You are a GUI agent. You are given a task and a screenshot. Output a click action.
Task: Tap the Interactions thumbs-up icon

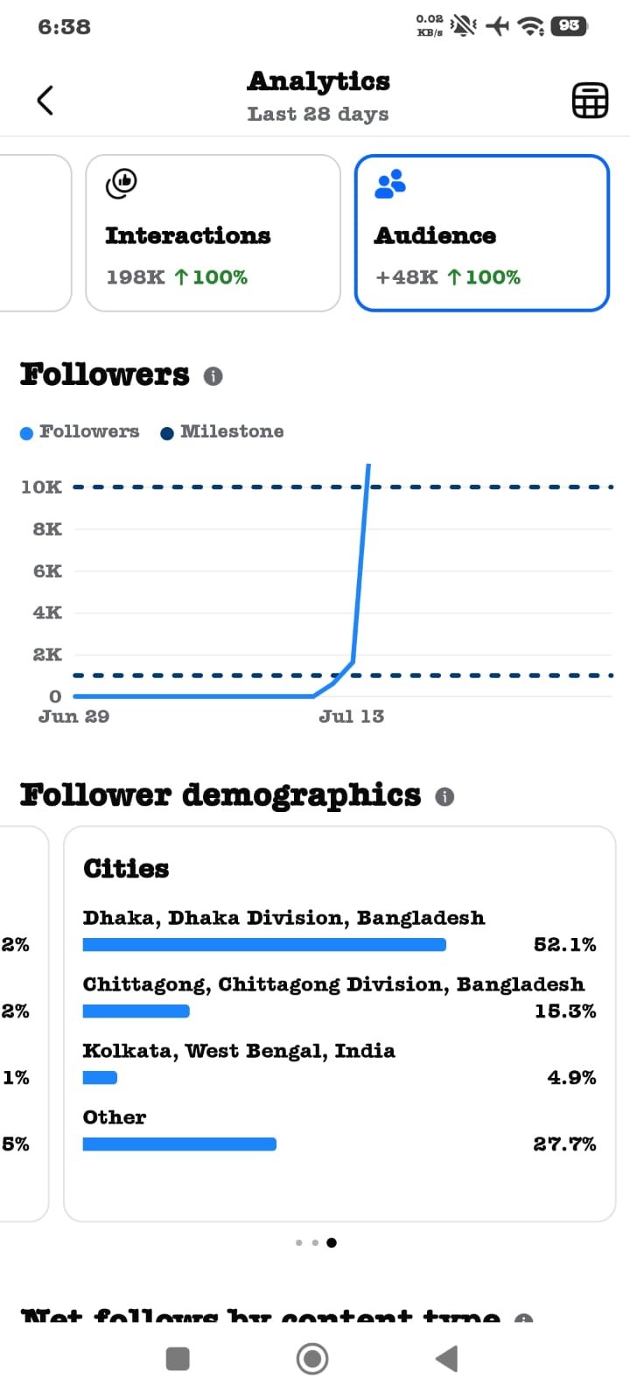[x=122, y=184]
